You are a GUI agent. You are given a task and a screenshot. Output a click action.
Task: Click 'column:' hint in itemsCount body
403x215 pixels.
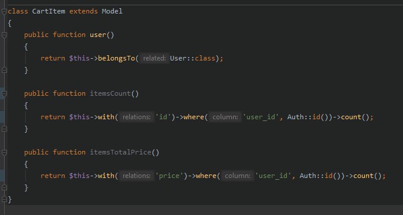[225, 117]
